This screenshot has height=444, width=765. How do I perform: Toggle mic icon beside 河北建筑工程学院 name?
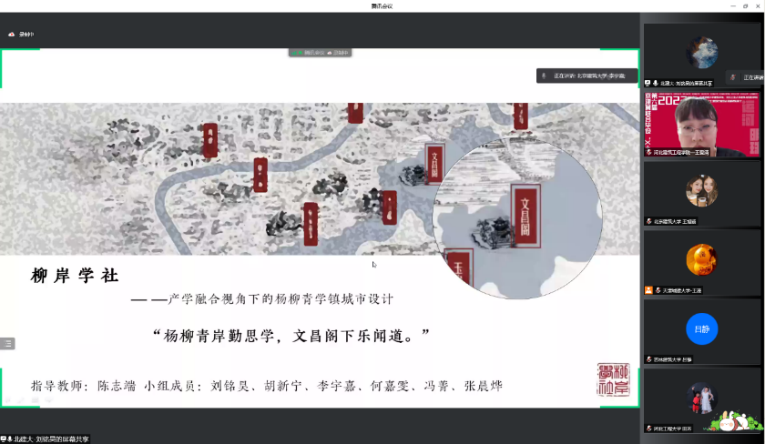tap(648, 152)
